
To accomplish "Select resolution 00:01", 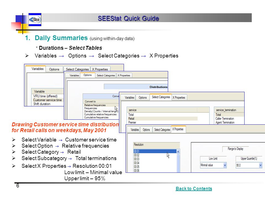I will [x=155, y=151].
